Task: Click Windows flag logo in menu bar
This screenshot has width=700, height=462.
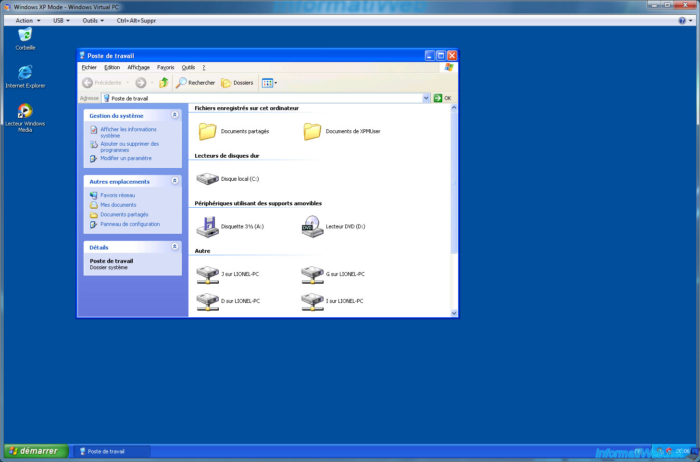Action: point(449,67)
